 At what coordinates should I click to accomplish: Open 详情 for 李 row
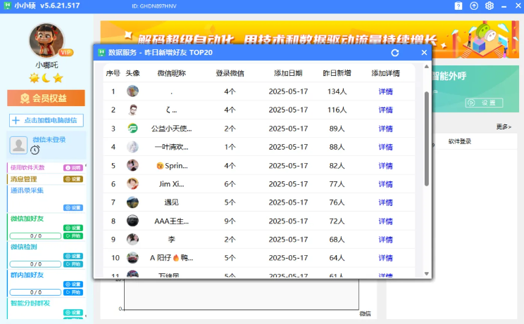(385, 240)
